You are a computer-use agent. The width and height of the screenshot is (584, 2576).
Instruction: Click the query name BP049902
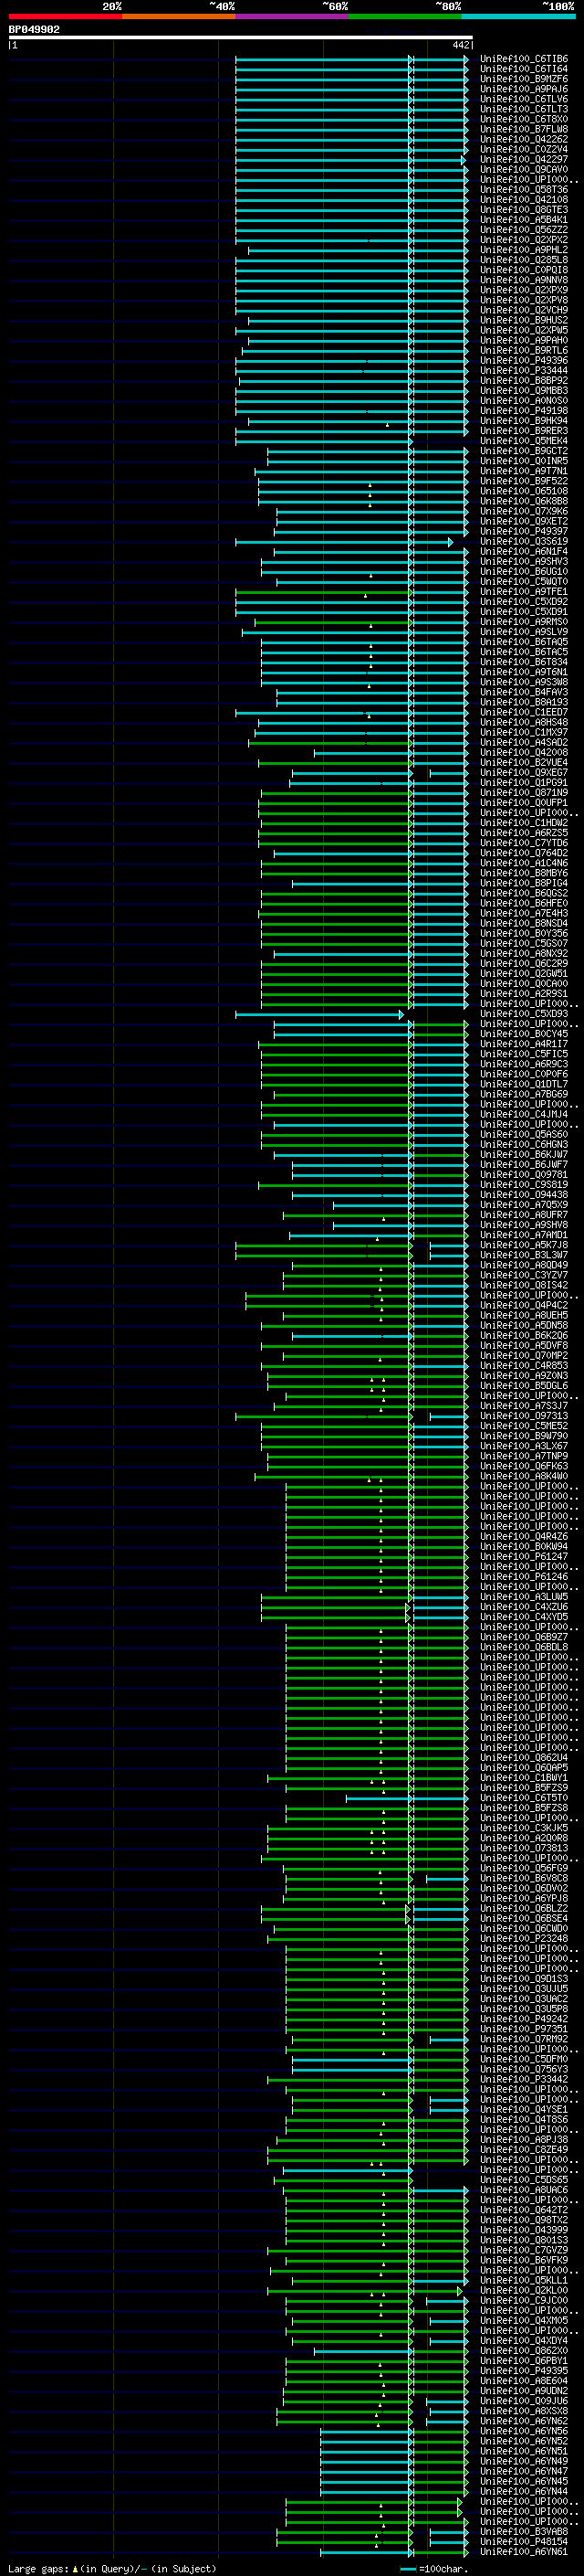point(34,29)
